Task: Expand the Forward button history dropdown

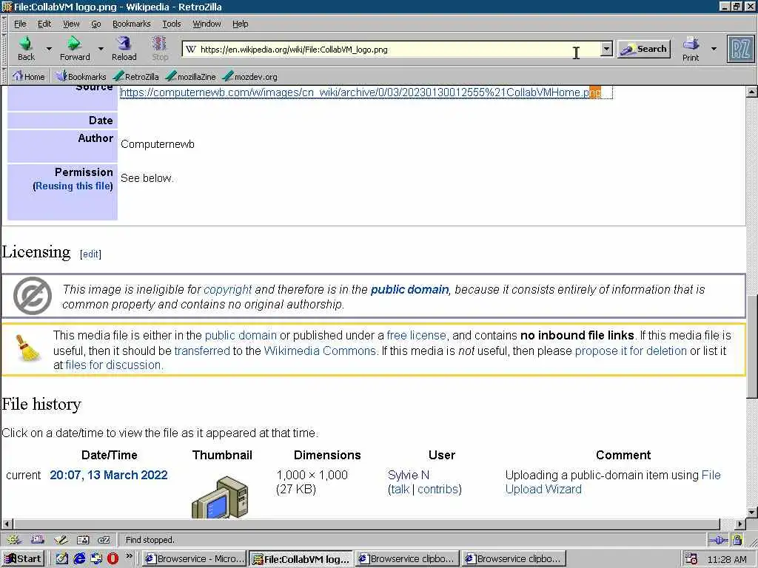Action: point(101,49)
